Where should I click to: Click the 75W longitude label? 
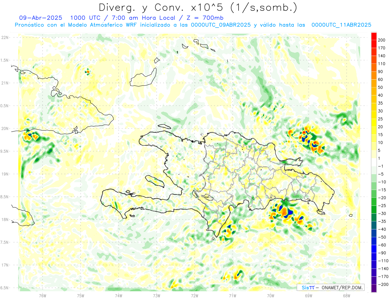pyautogui.click(x=80, y=295)
